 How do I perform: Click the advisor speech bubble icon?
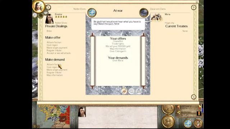(46, 13)
